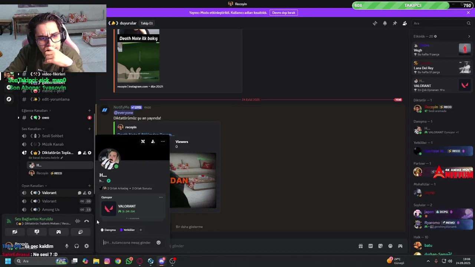Open GIF picker in message bar
The height and width of the screenshot is (267, 475).
click(370, 246)
